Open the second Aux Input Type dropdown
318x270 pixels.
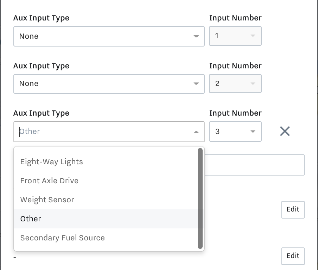tap(109, 84)
